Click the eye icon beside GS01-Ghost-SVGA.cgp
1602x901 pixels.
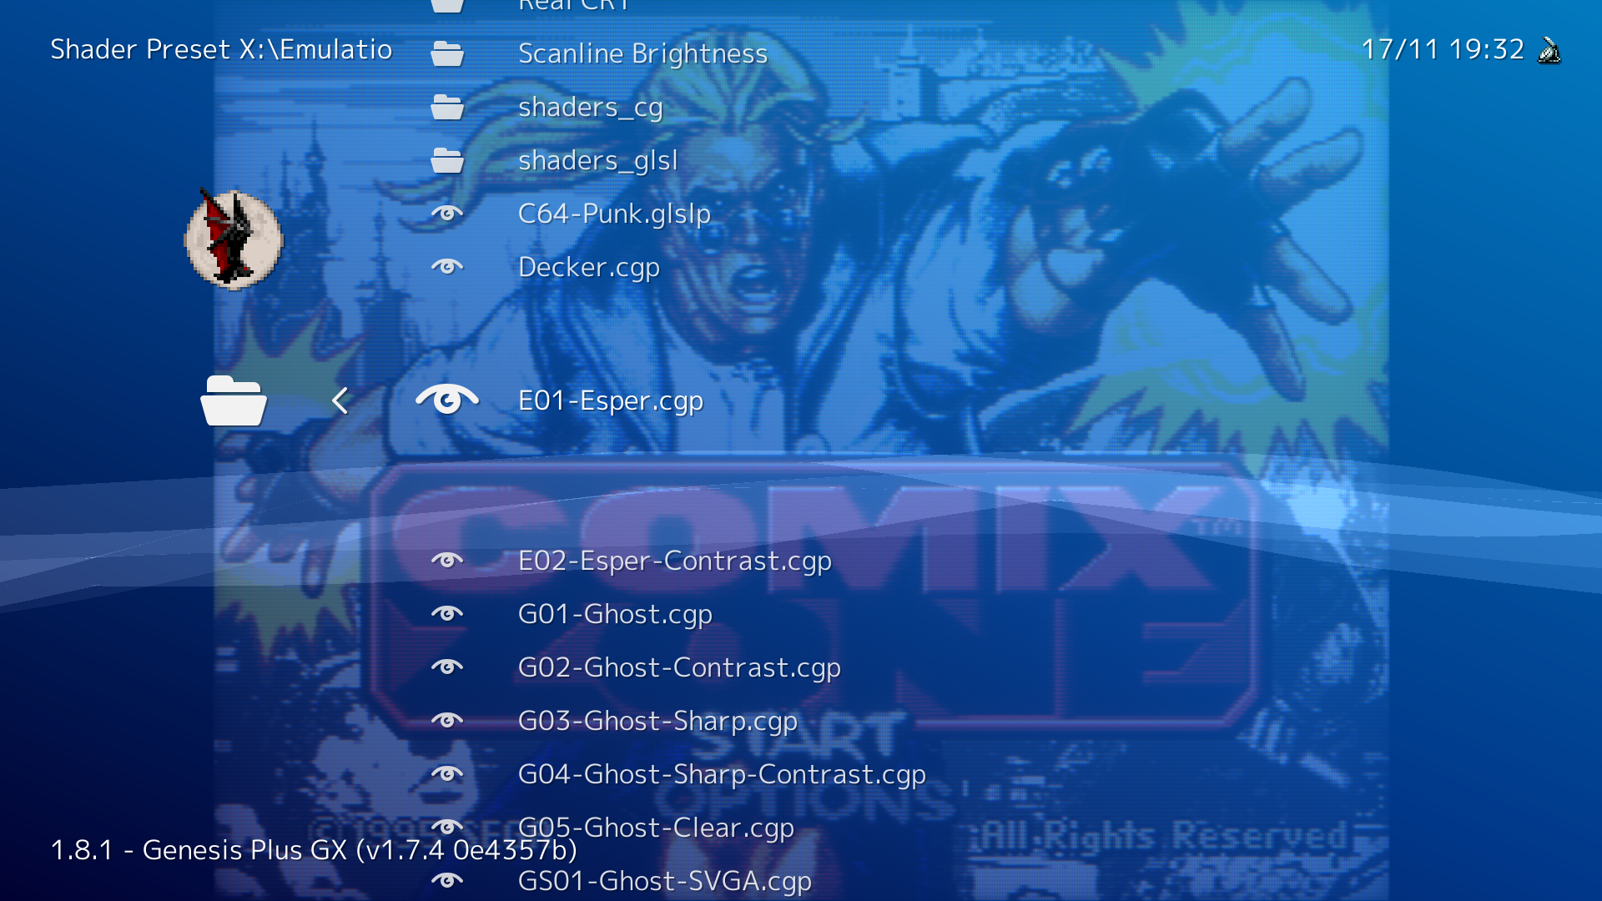[x=447, y=881]
